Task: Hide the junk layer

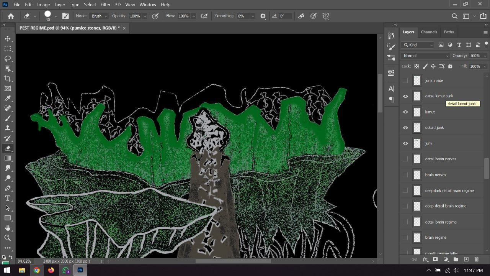Action: click(x=405, y=143)
